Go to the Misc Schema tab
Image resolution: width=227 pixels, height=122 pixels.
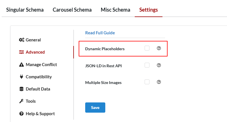pyautogui.click(x=115, y=10)
